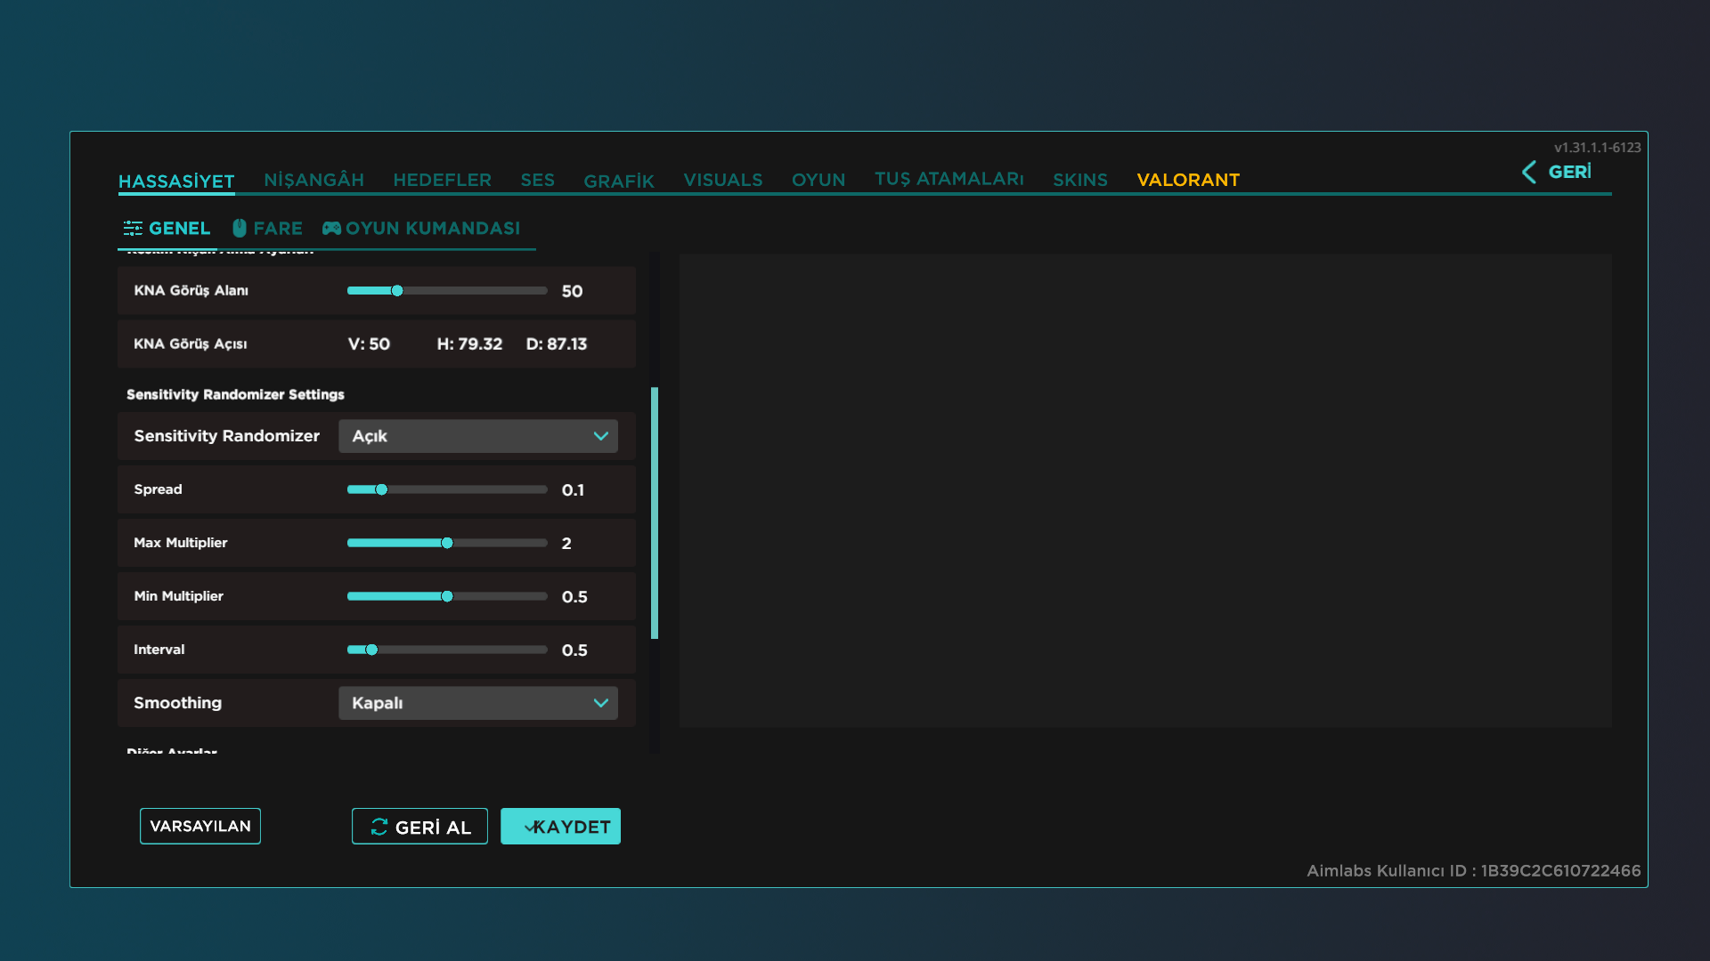Image resolution: width=1710 pixels, height=961 pixels.
Task: Click the settings list vertical scrollbar
Action: pos(655,513)
